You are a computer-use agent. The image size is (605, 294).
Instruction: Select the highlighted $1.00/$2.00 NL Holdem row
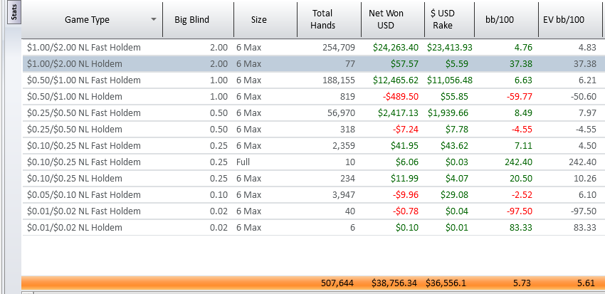[x=312, y=63]
